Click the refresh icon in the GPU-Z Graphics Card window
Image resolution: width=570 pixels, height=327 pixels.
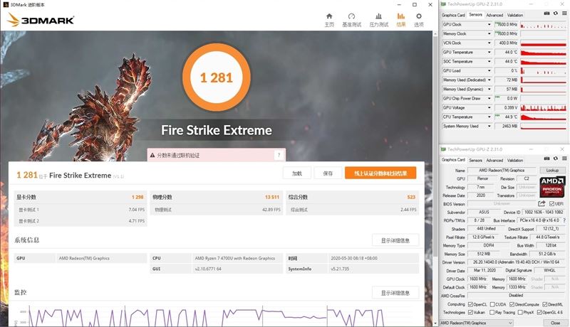(556, 159)
